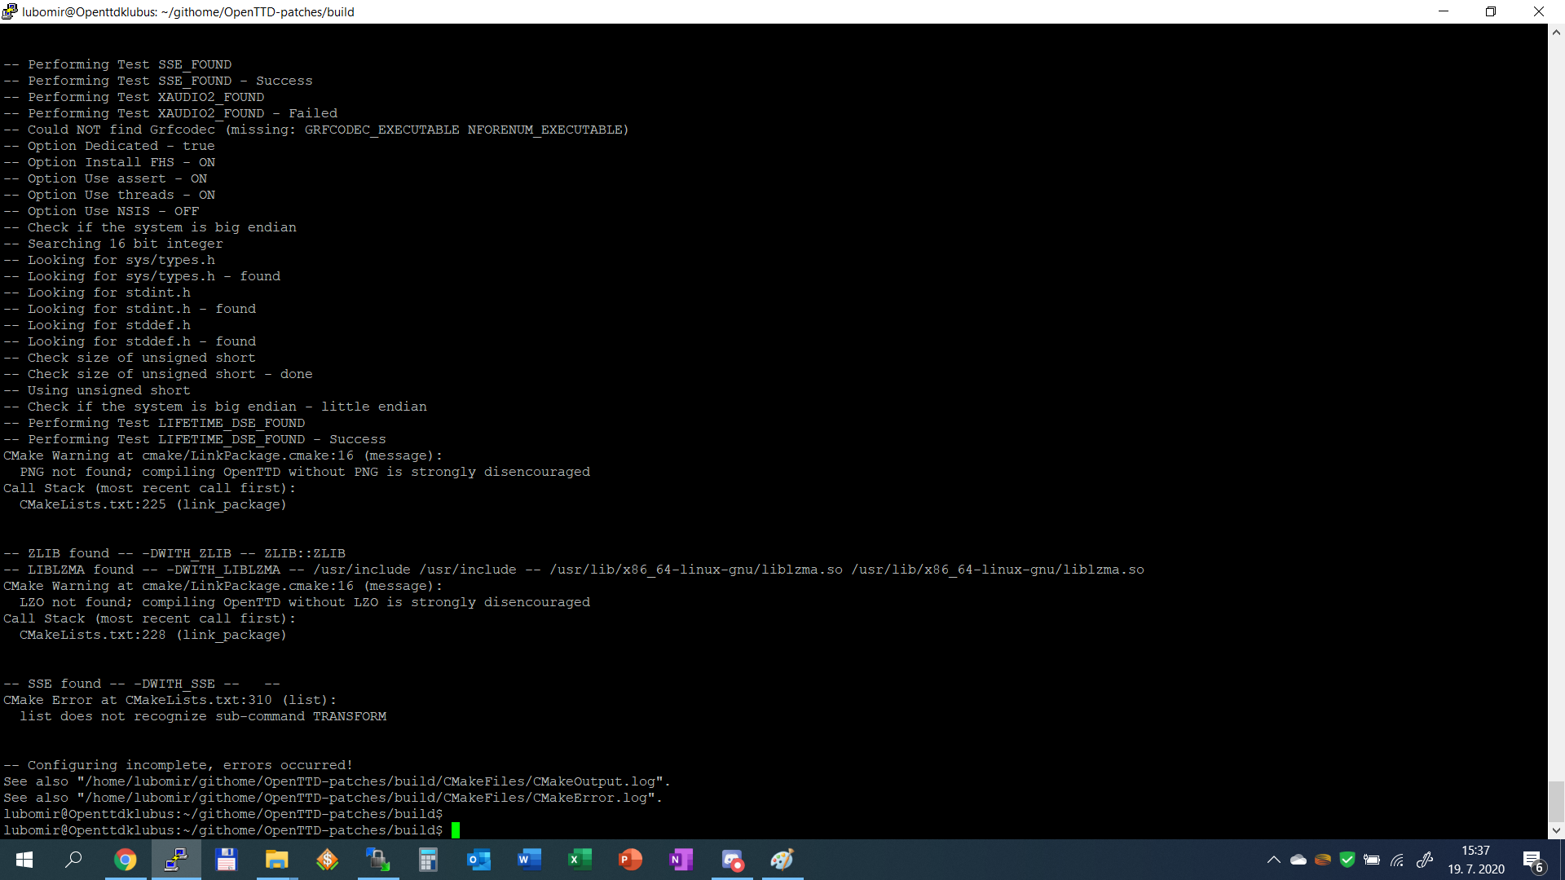Click the 'ZLIB found' line

tap(174, 553)
